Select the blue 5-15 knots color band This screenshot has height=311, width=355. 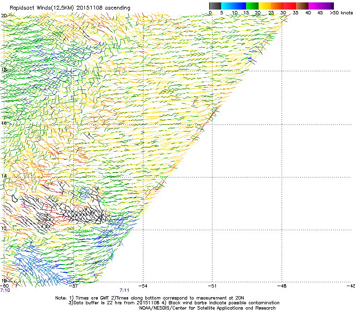coord(234,6)
